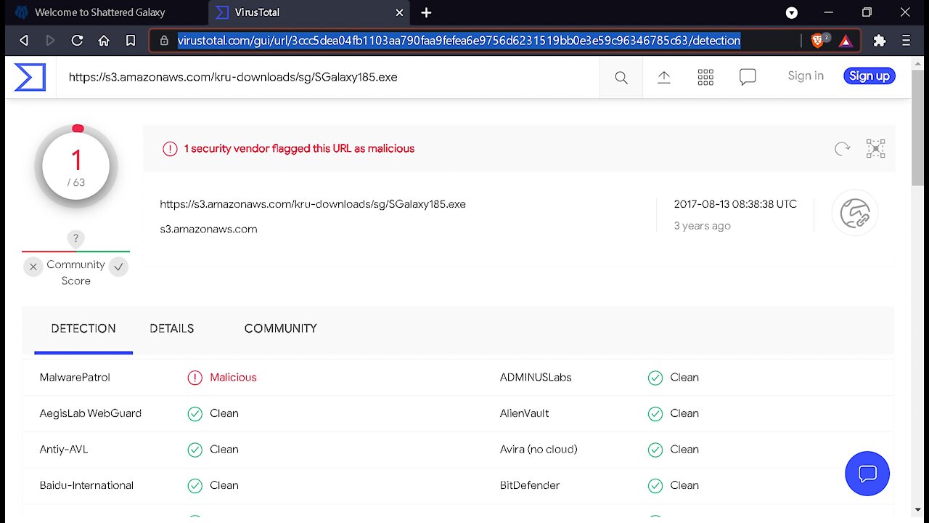The image size is (929, 523).
Task: Click the s3.amazonaws.com domain text
Action: click(x=208, y=230)
